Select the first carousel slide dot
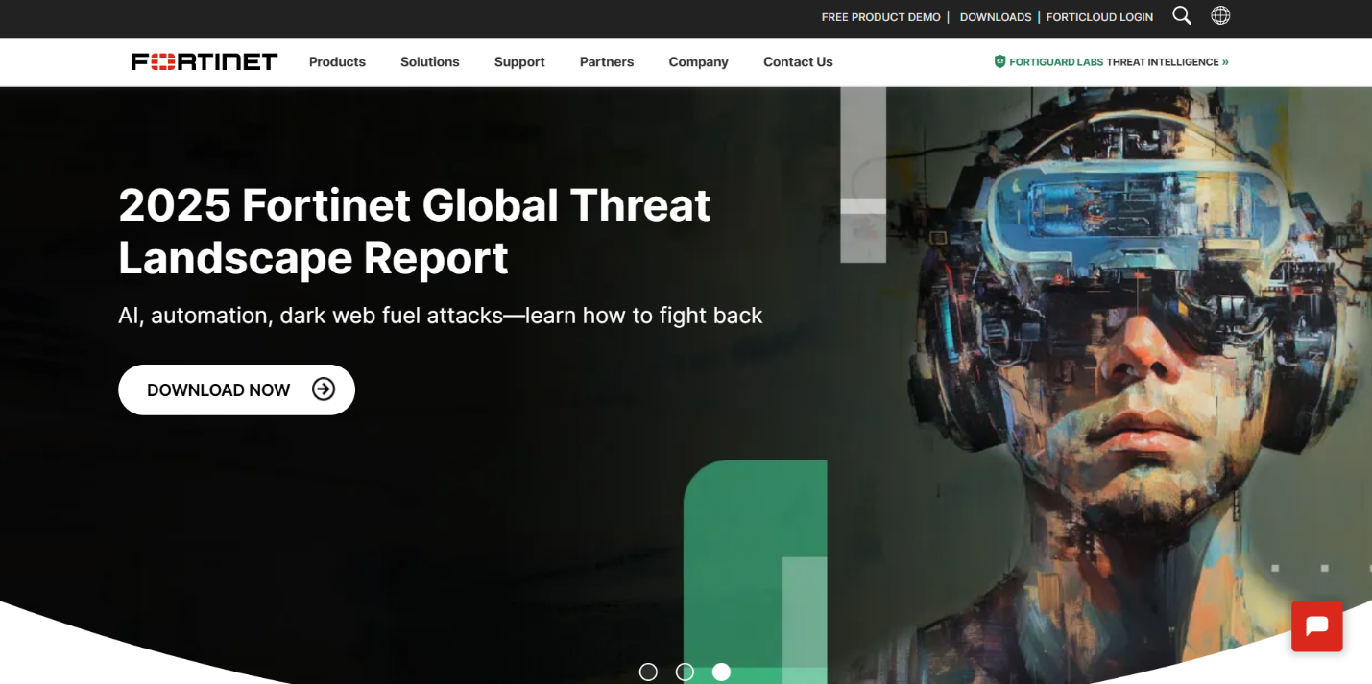 (x=648, y=672)
